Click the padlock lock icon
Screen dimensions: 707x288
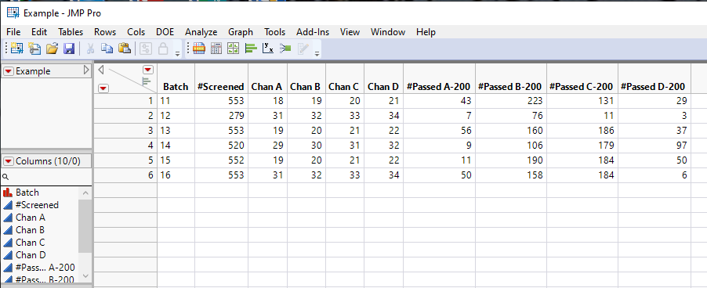point(163,49)
